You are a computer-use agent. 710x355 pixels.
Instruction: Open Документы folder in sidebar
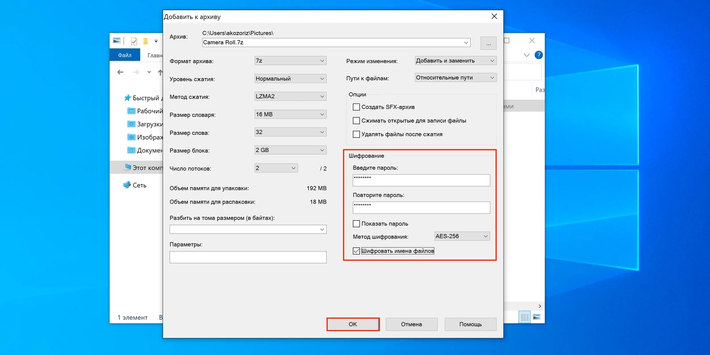pyautogui.click(x=145, y=150)
